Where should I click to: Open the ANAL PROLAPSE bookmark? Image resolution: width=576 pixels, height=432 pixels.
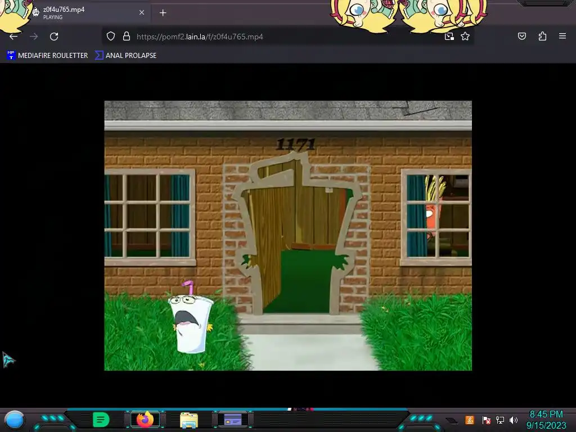(125, 56)
